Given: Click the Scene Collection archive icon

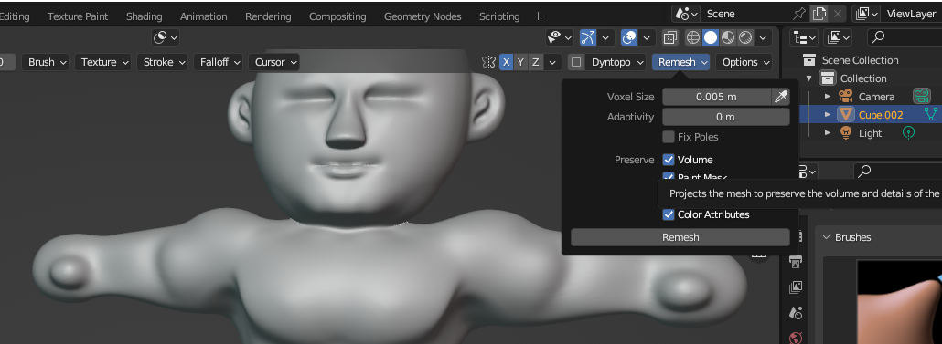Looking at the screenshot, I should click(809, 60).
